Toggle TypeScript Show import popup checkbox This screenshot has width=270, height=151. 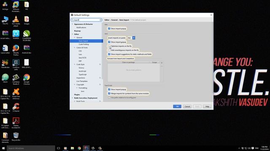pyautogui.click(x=109, y=89)
